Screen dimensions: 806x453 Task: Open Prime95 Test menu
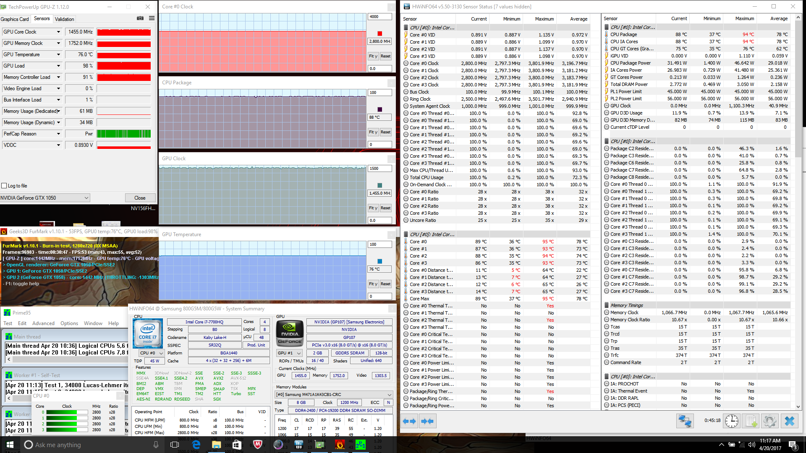click(x=8, y=323)
